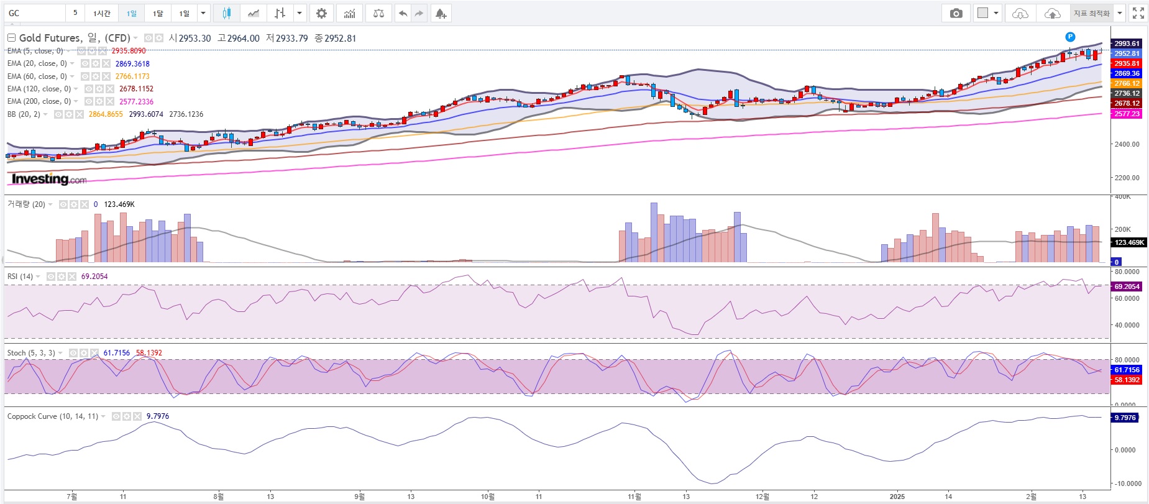The image size is (1149, 504).
Task: Open the timeframe dropdown arrow beside 1일
Action: pyautogui.click(x=203, y=13)
